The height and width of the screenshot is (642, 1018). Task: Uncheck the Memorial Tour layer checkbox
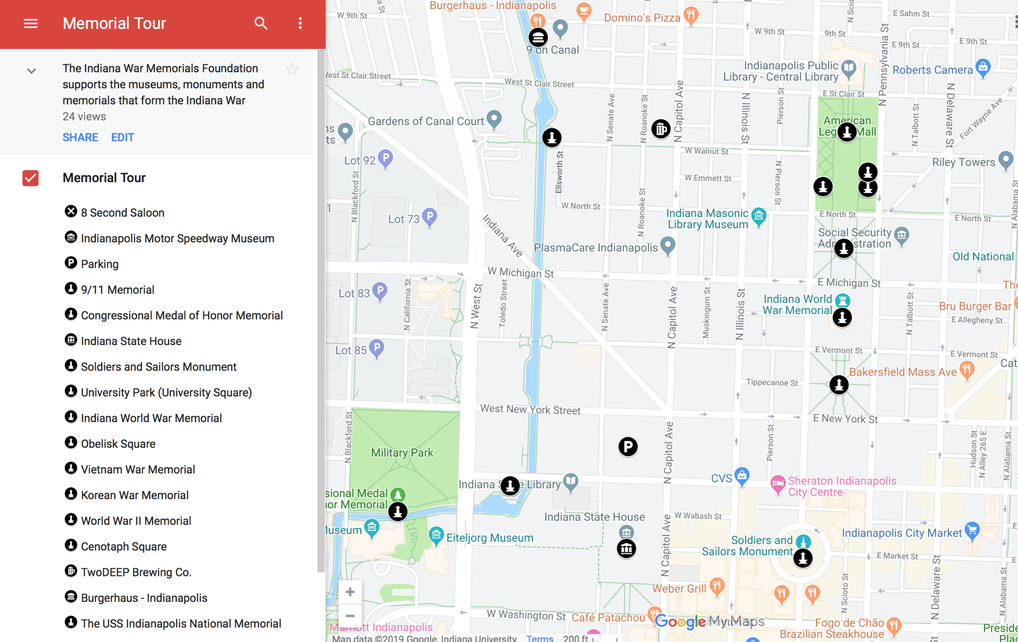click(x=31, y=178)
